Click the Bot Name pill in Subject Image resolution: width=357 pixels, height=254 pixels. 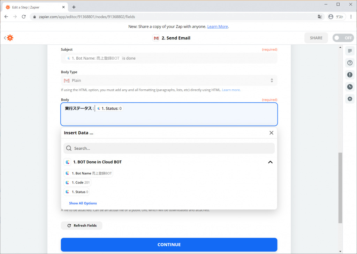point(93,58)
